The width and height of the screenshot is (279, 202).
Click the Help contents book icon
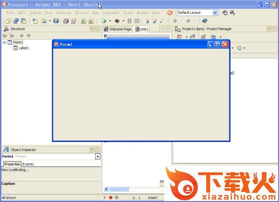click(205, 21)
